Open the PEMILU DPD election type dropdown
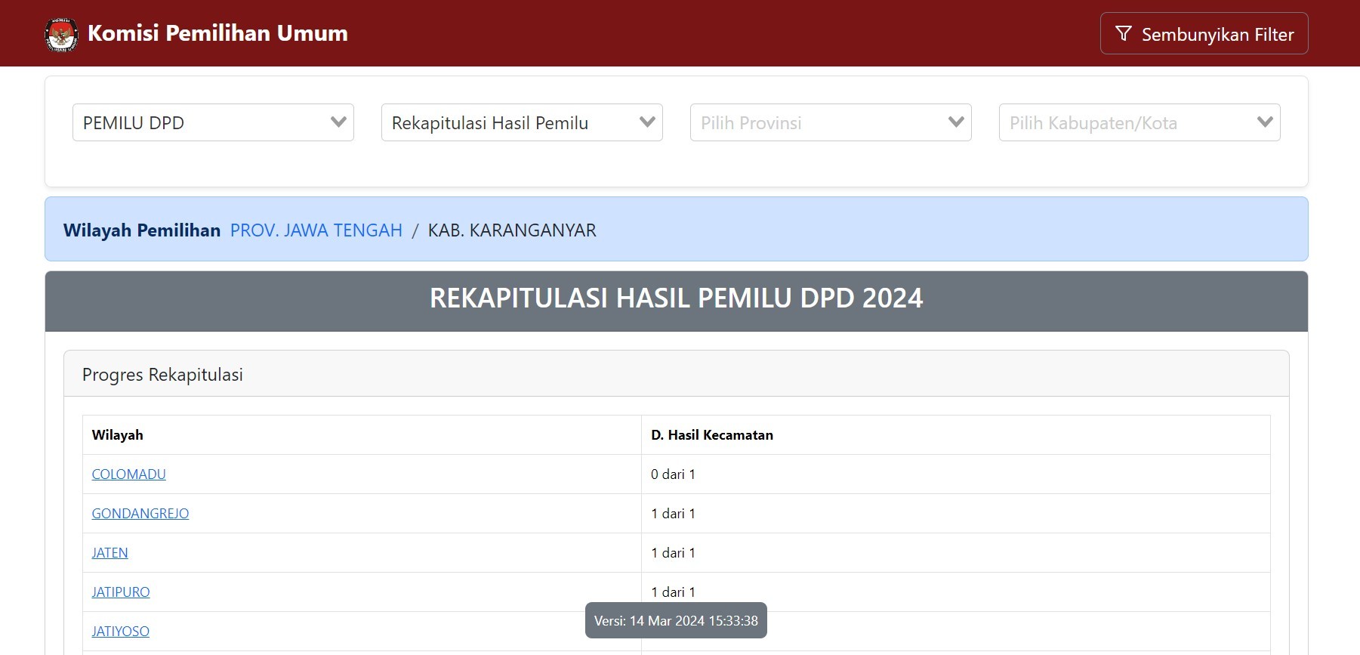The image size is (1360, 655). [204, 122]
